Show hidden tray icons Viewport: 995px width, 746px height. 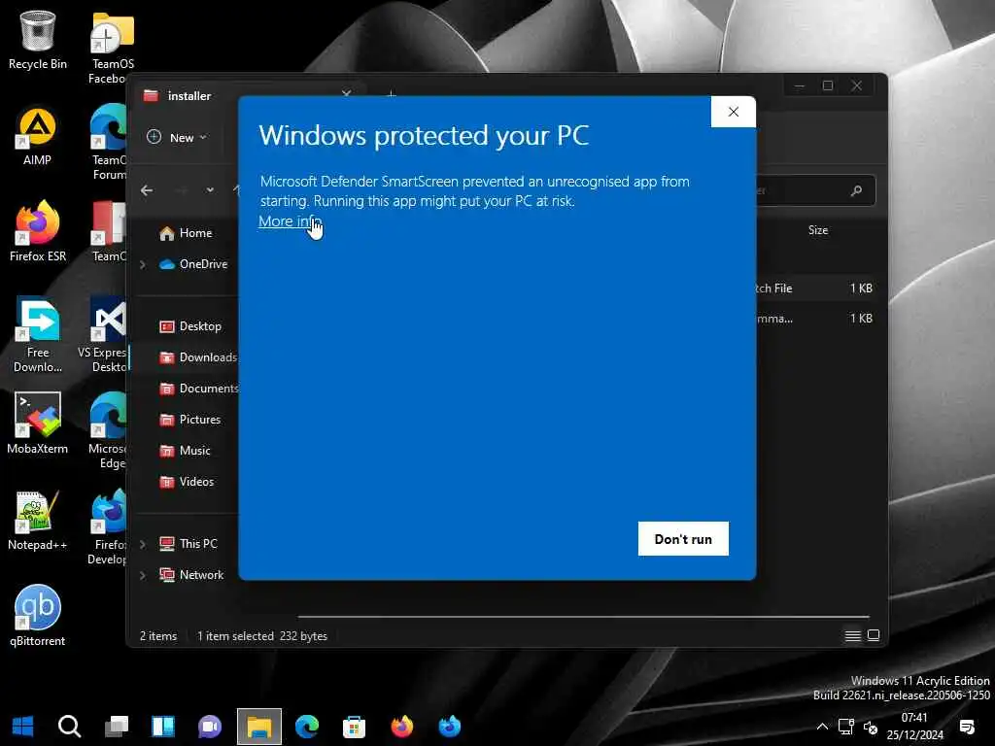coord(822,727)
